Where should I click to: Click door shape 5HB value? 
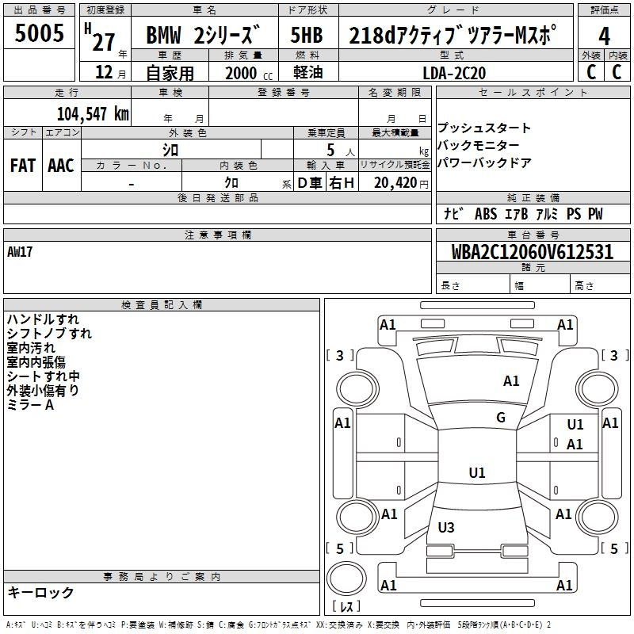tap(307, 35)
